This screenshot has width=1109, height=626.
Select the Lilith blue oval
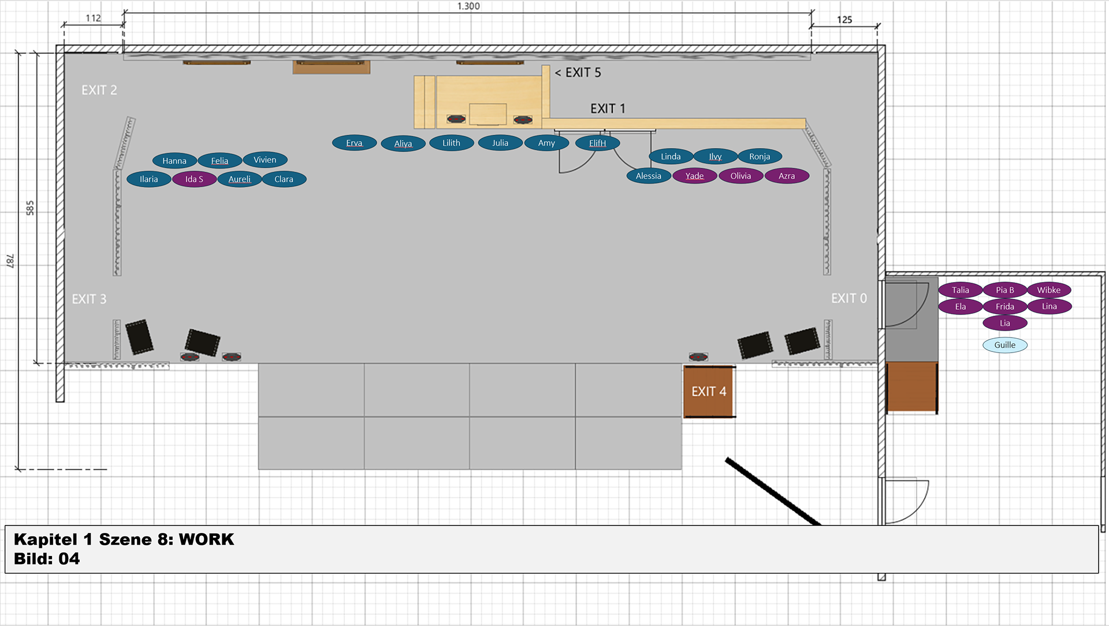[451, 143]
